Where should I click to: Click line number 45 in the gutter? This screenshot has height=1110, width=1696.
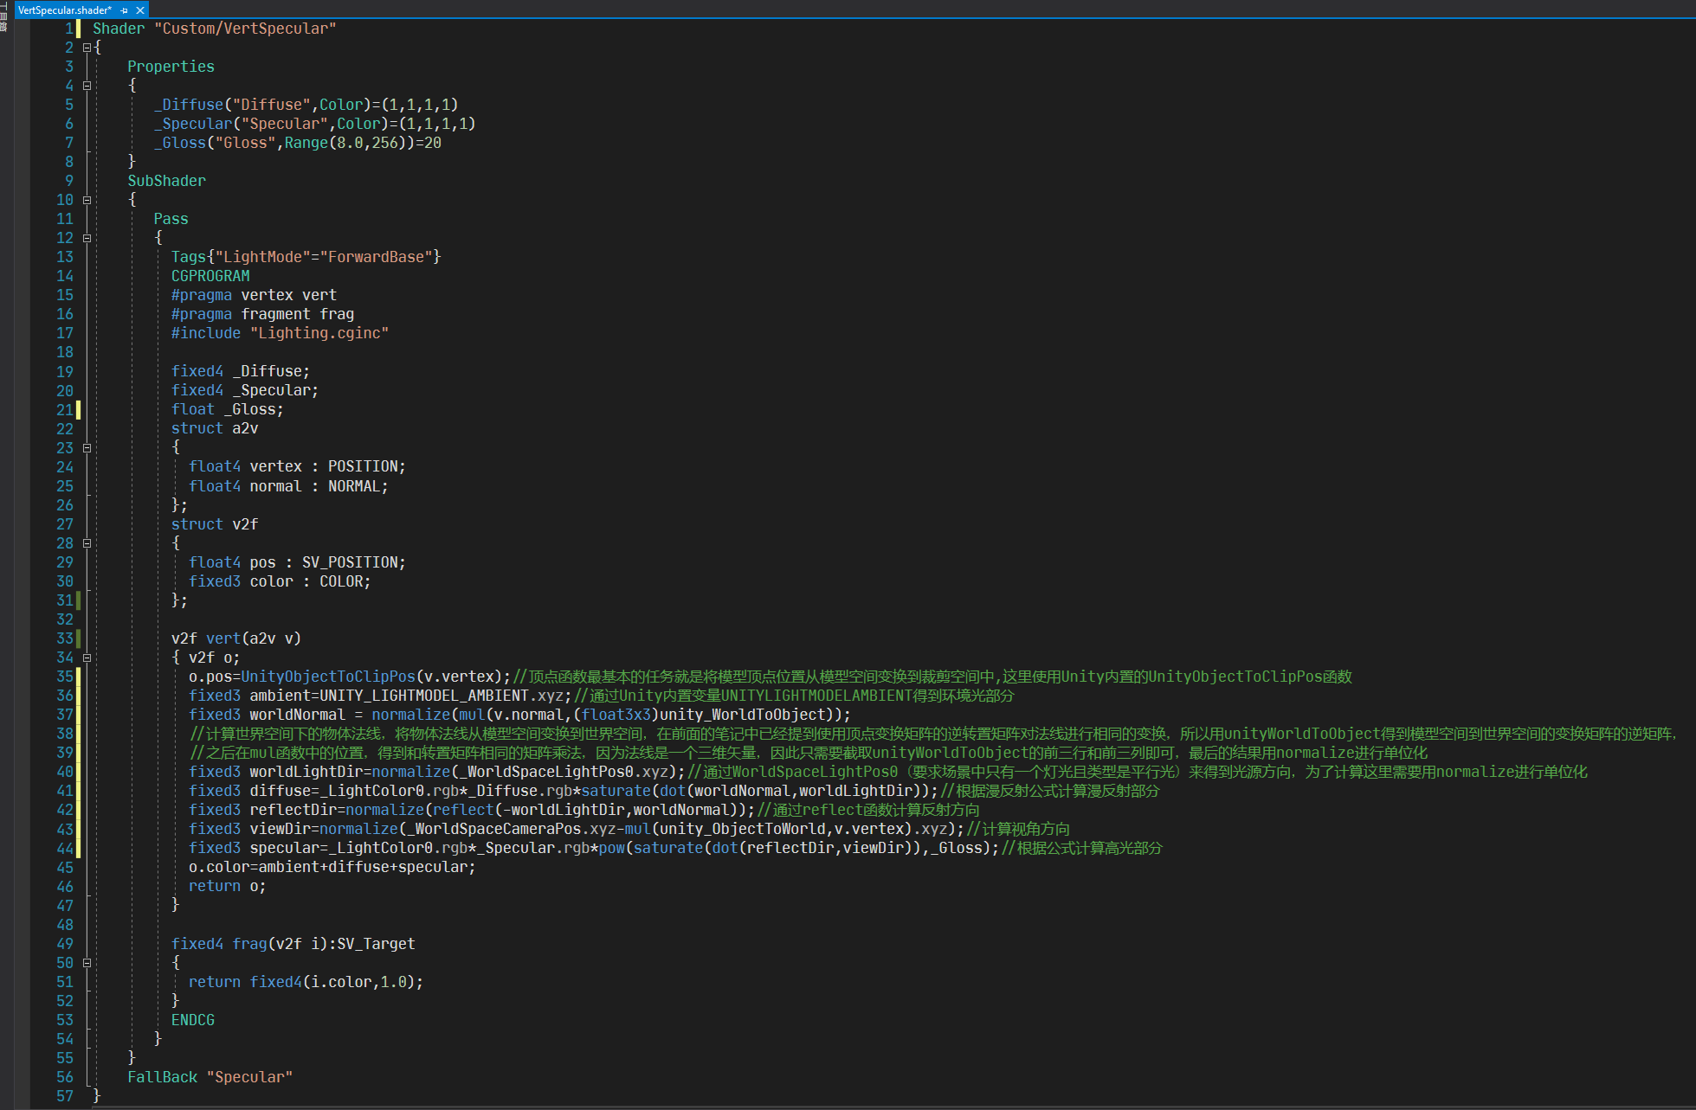point(65,867)
